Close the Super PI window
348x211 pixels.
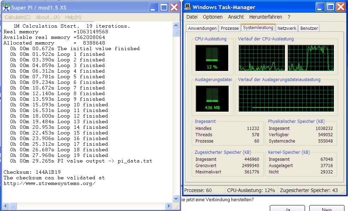point(174,7)
